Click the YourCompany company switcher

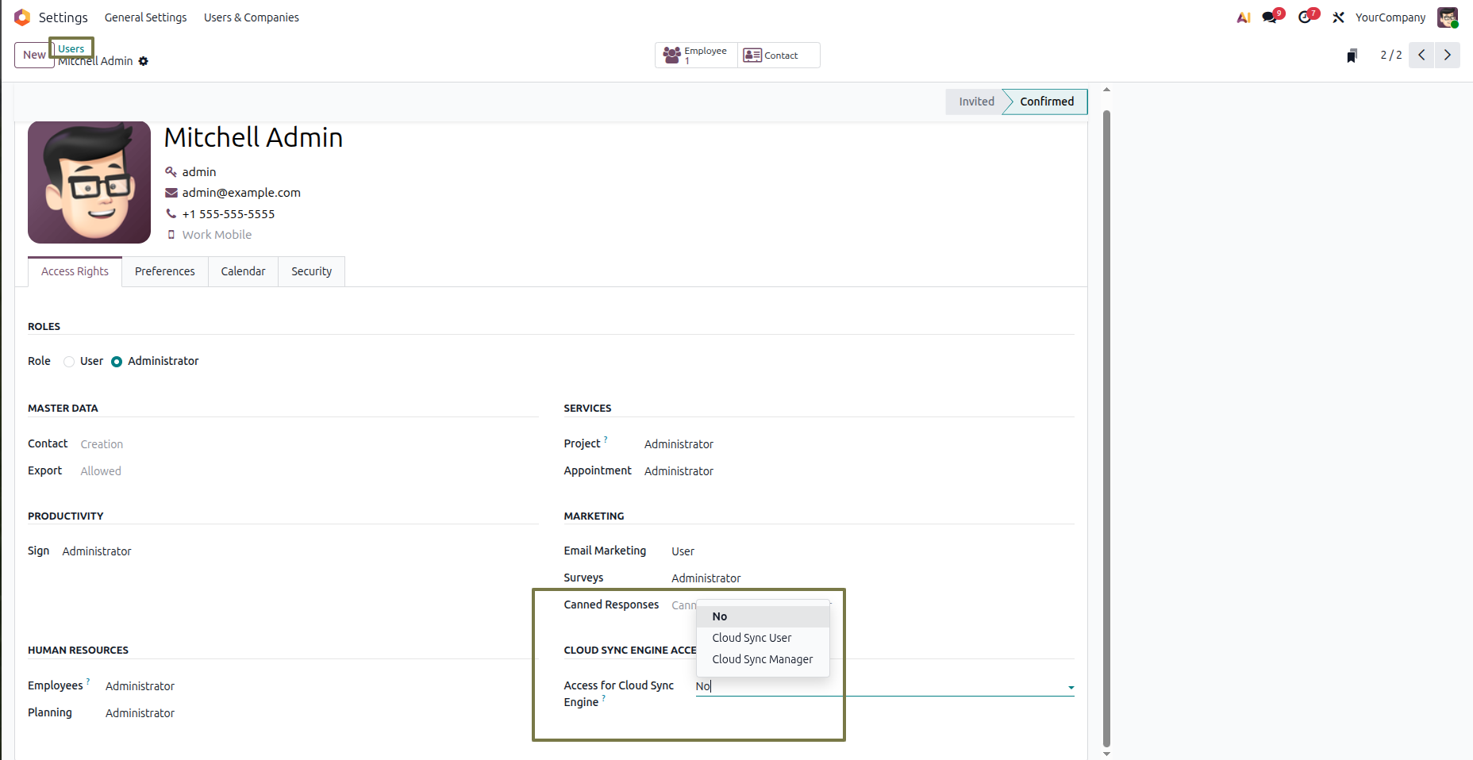pos(1390,17)
